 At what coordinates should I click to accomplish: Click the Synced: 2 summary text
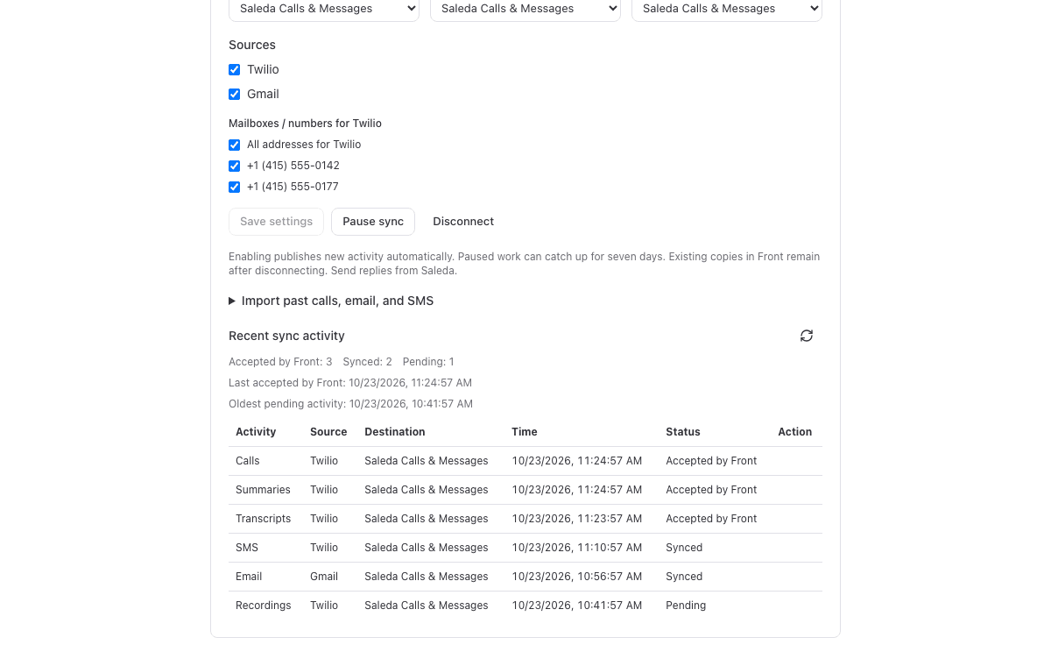click(x=368, y=362)
